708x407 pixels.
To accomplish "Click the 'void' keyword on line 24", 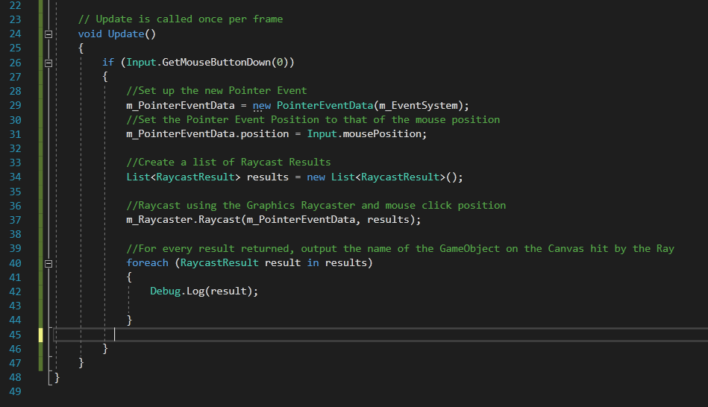I will pos(90,34).
